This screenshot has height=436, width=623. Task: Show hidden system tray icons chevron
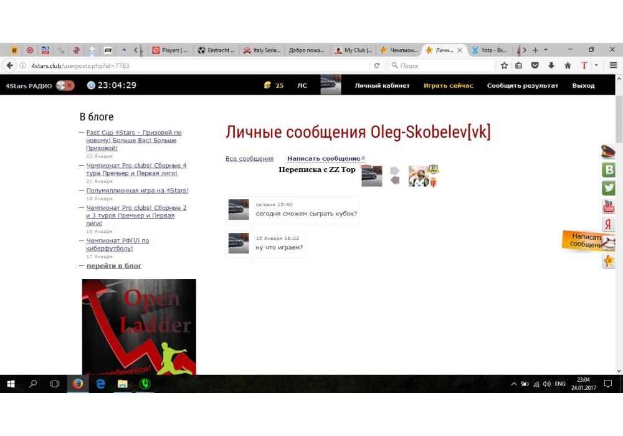(514, 384)
